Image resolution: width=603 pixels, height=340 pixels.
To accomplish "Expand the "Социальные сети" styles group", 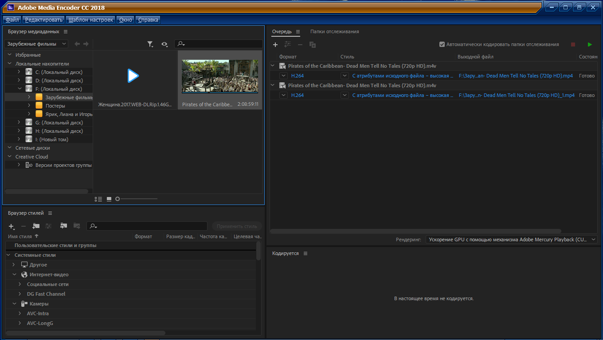I will coord(20,284).
